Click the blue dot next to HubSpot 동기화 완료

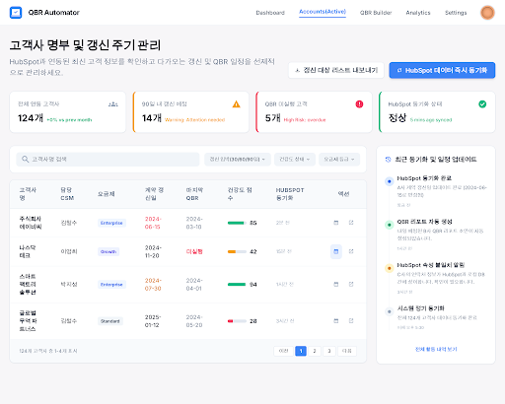tap(390, 181)
